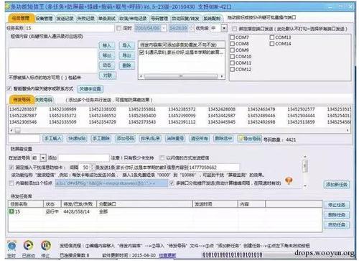359x261 pixels.
Task: Click the 快速粘贴 quick paste button
Action: click(77, 138)
